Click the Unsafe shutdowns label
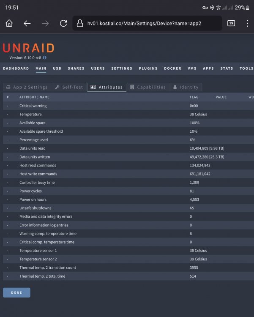254x317 pixels. [36, 208]
